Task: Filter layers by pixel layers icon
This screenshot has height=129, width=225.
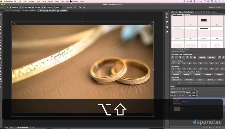Action: tap(183, 89)
